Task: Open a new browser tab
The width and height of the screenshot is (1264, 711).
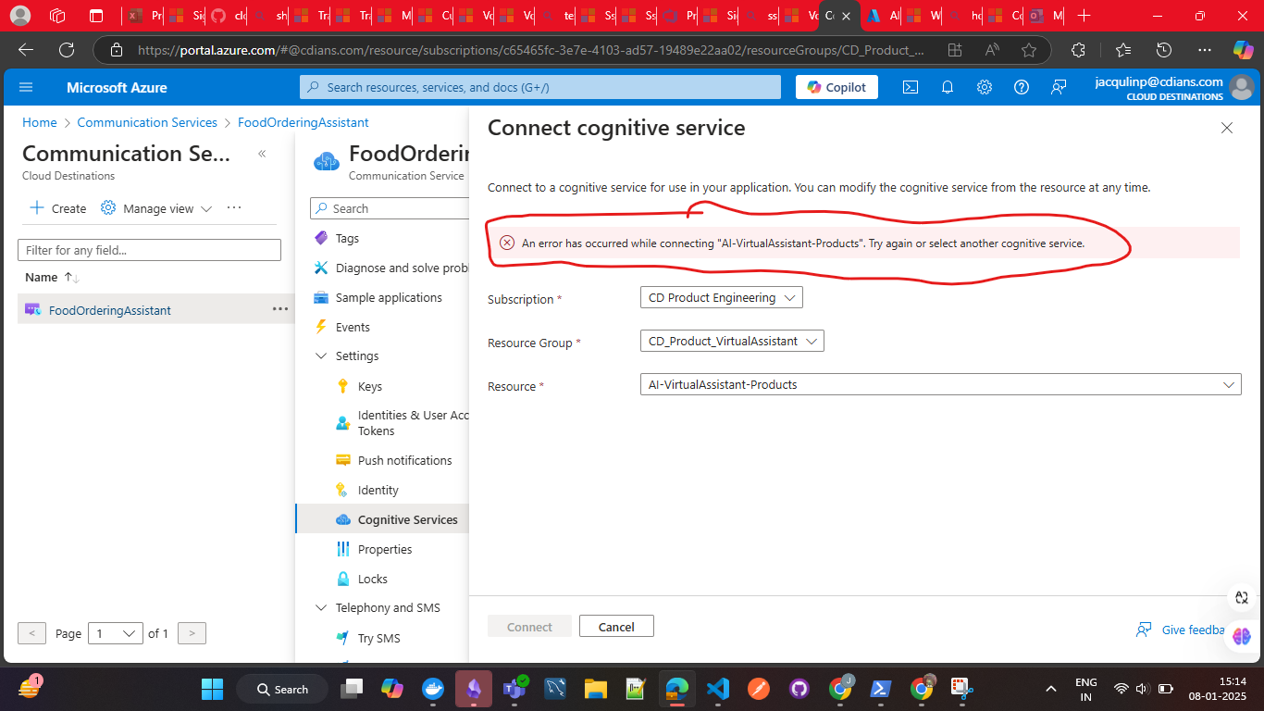Action: click(1084, 16)
